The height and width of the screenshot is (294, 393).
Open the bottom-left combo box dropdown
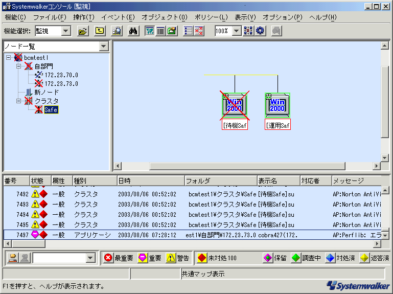(90, 258)
